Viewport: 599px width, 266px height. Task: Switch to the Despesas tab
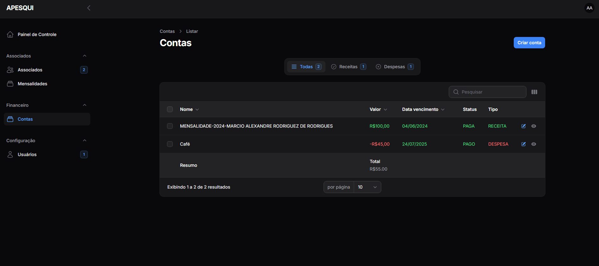click(394, 67)
